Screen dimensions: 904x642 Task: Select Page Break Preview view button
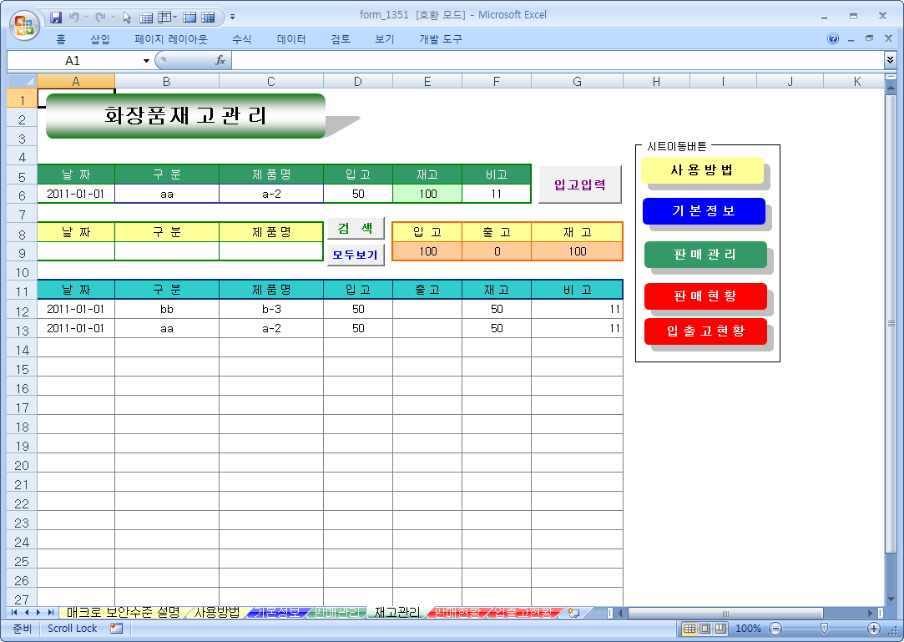pos(720,628)
